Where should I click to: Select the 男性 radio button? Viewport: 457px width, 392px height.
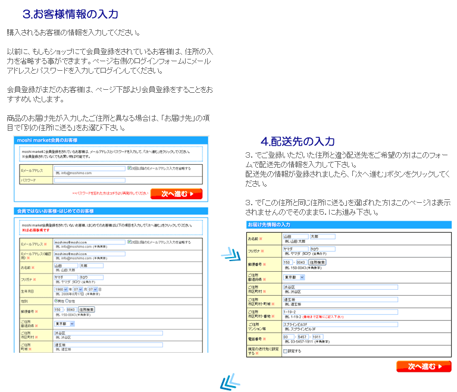coord(56,301)
